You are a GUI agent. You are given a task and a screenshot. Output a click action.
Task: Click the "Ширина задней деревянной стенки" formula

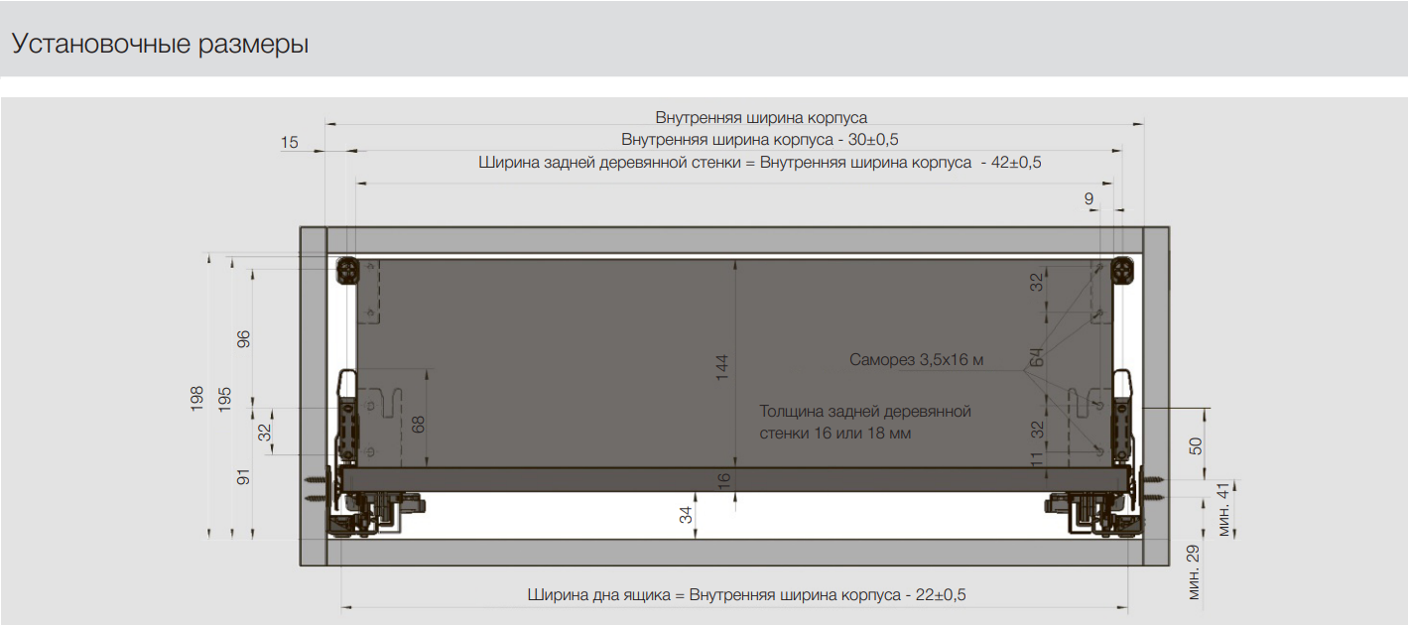click(x=759, y=163)
